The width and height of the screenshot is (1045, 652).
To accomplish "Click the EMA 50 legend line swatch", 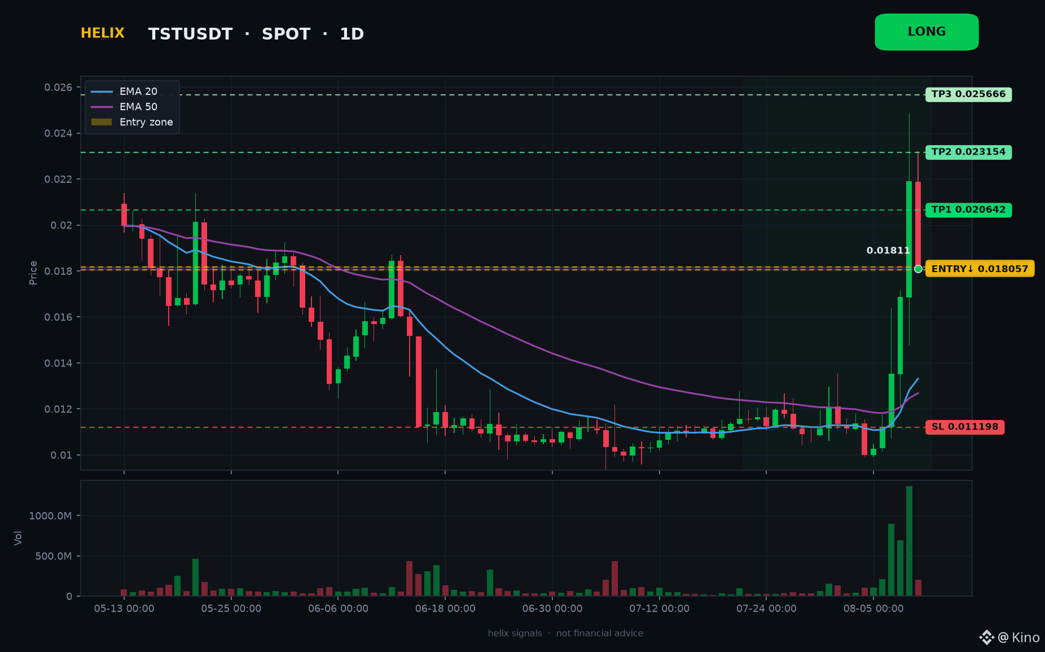I will [102, 107].
